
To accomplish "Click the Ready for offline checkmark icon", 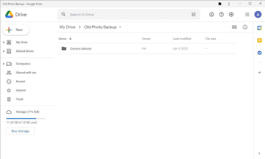I will point(212,15).
